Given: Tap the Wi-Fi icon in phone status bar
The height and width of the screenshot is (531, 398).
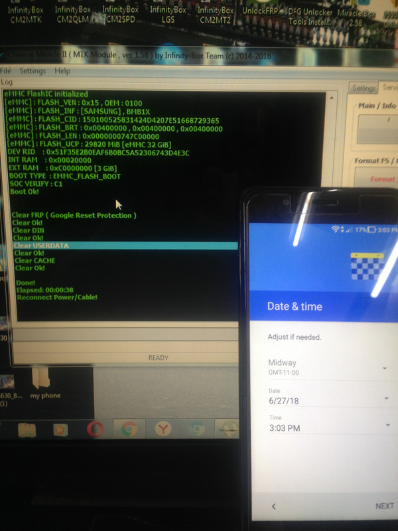Looking at the screenshot, I should click(x=335, y=229).
